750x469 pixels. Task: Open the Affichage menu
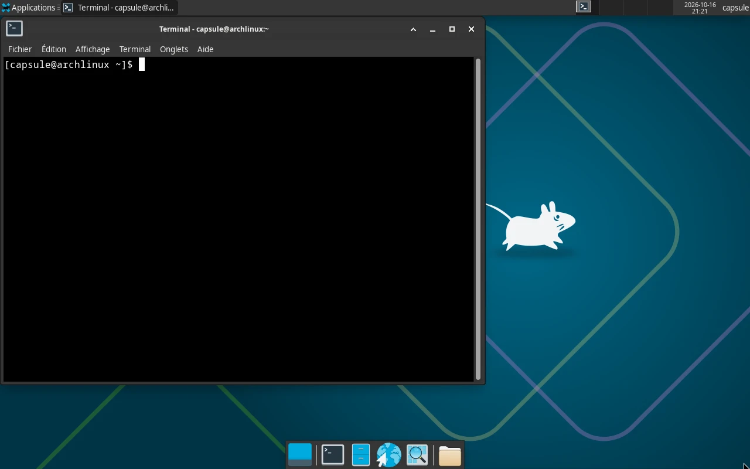pos(93,49)
